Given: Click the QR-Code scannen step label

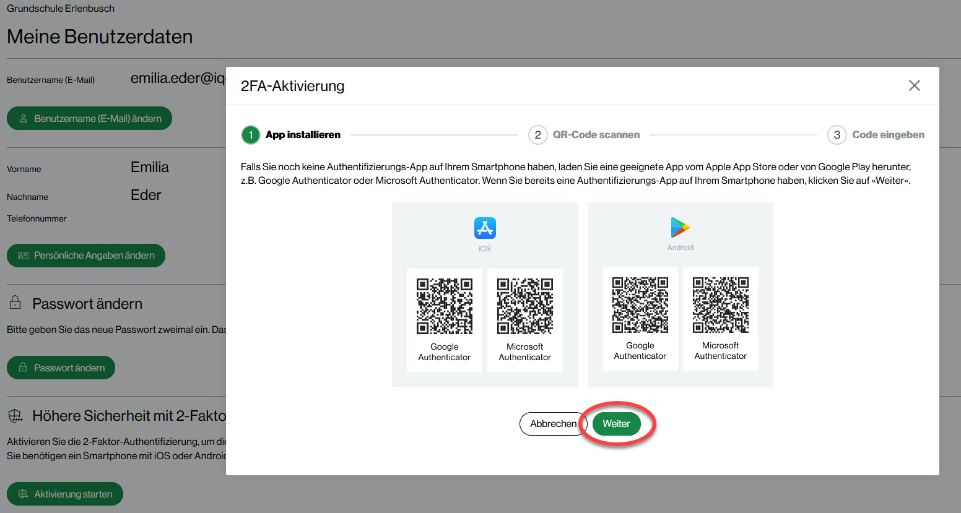Looking at the screenshot, I should (x=596, y=135).
